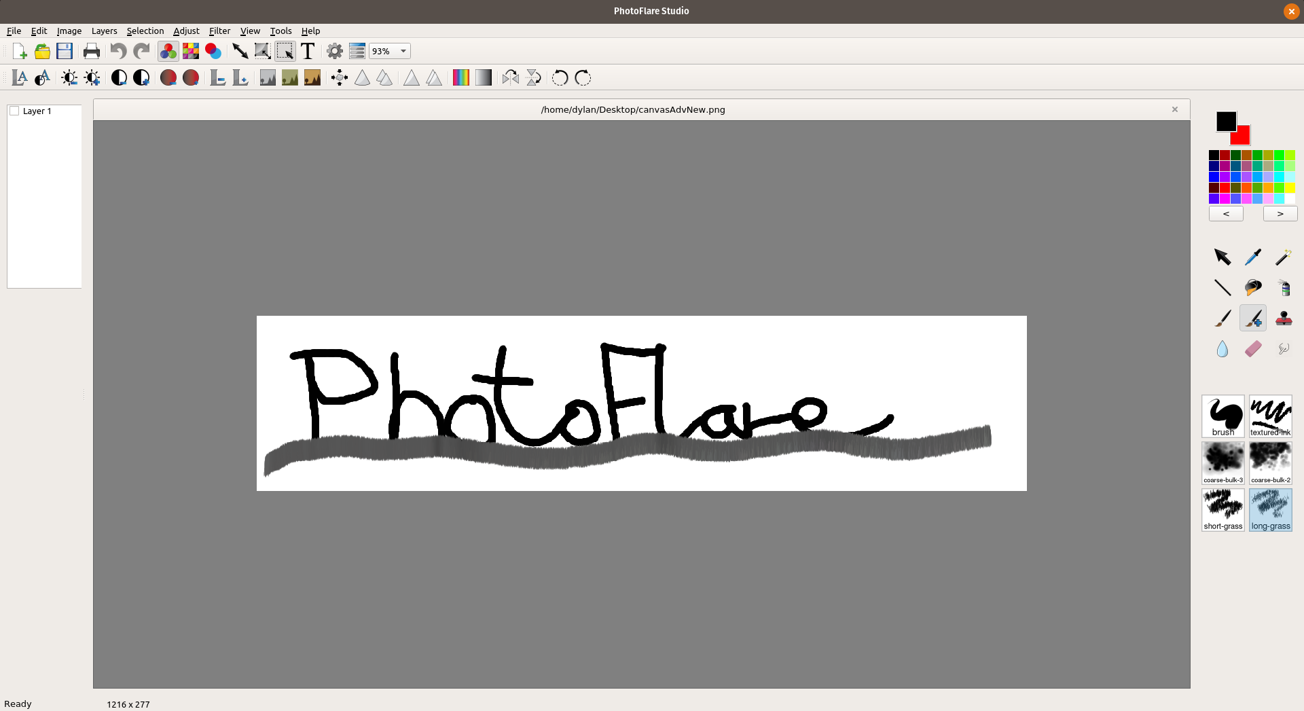1304x711 pixels.
Task: Open preferences with the gear icon
Action: pyautogui.click(x=335, y=51)
